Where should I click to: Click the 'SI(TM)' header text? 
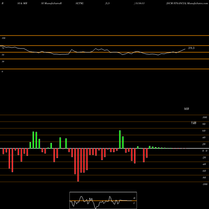click(x=79, y=3)
